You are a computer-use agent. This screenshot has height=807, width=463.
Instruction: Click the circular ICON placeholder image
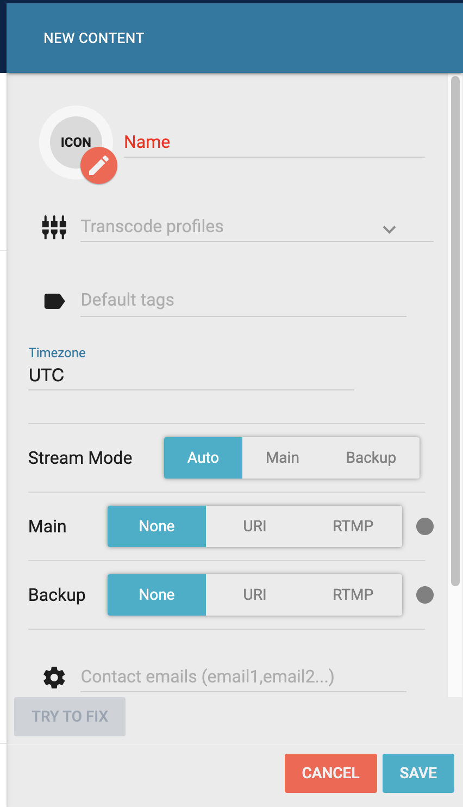[x=76, y=142]
